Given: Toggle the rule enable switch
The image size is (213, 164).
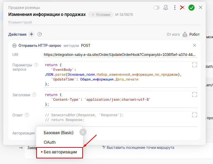Looking at the screenshot, I should point(156,8).
